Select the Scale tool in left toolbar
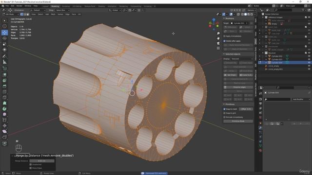The image size is (312, 175). point(4,44)
